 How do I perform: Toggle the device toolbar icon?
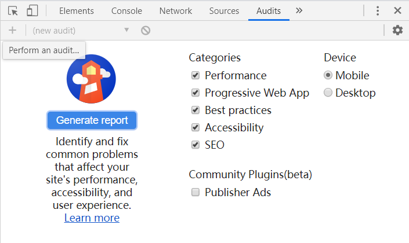click(32, 11)
